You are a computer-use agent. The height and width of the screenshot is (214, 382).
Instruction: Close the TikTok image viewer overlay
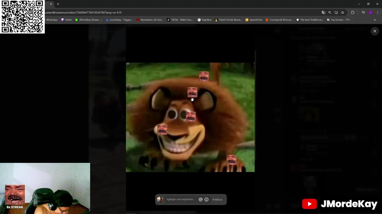point(375,31)
